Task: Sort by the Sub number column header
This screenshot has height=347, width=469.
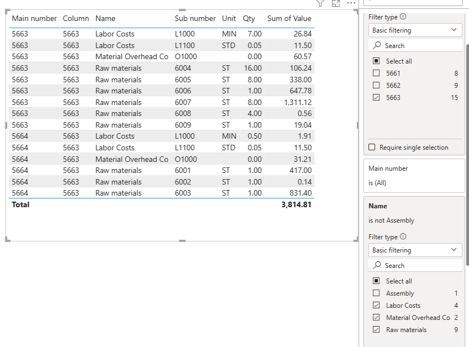Action: [x=195, y=19]
